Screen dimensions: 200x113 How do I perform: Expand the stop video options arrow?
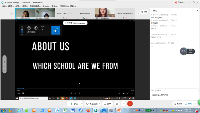click(100, 104)
